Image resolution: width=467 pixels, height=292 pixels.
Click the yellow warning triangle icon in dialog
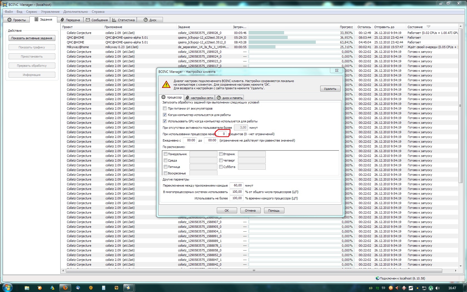tap(166, 84)
